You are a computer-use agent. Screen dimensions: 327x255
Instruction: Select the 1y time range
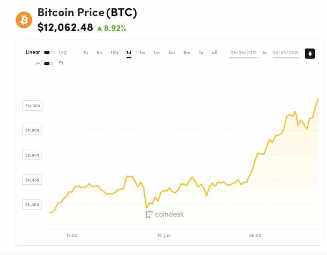pos(201,53)
